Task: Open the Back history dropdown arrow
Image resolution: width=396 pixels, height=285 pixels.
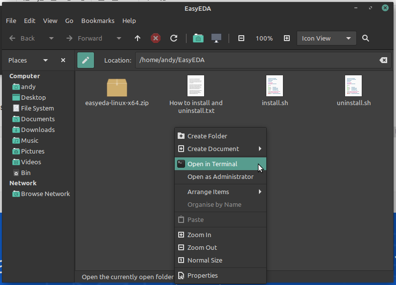Action: 51,38
